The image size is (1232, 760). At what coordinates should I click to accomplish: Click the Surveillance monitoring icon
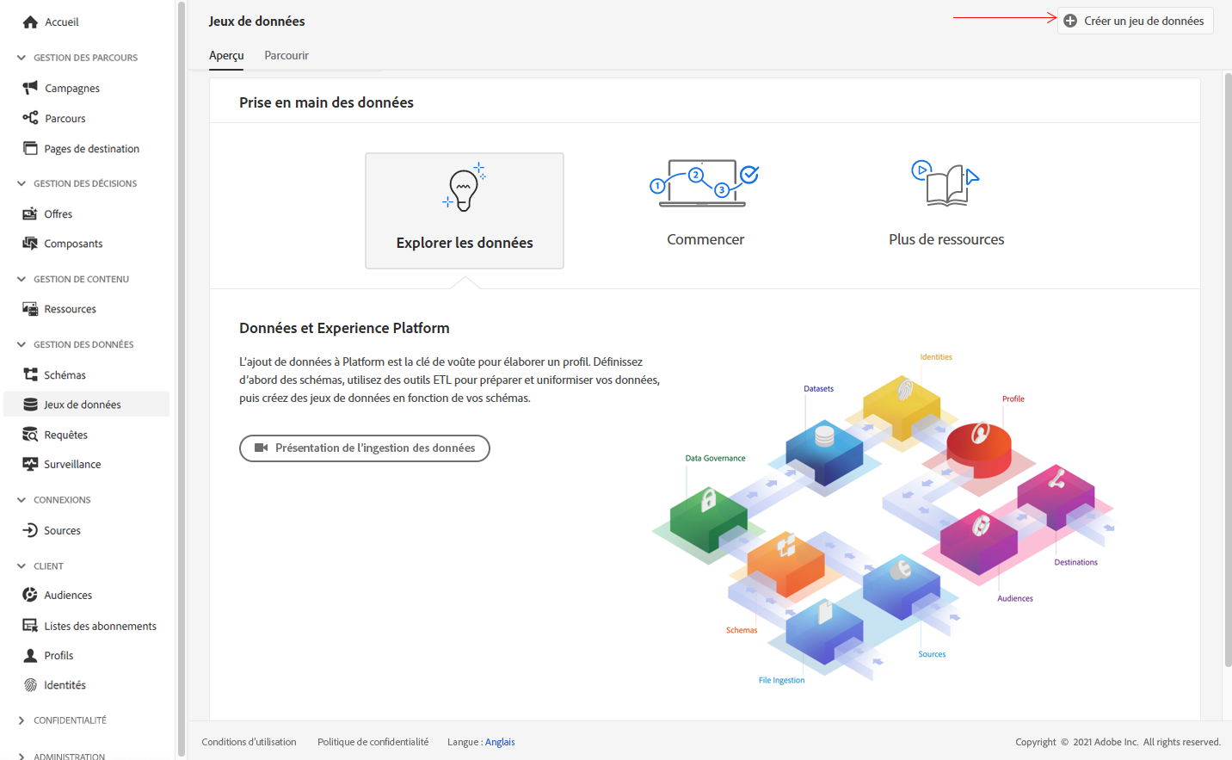coord(30,464)
